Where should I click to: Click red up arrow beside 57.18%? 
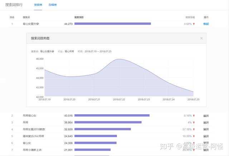tap(194, 129)
